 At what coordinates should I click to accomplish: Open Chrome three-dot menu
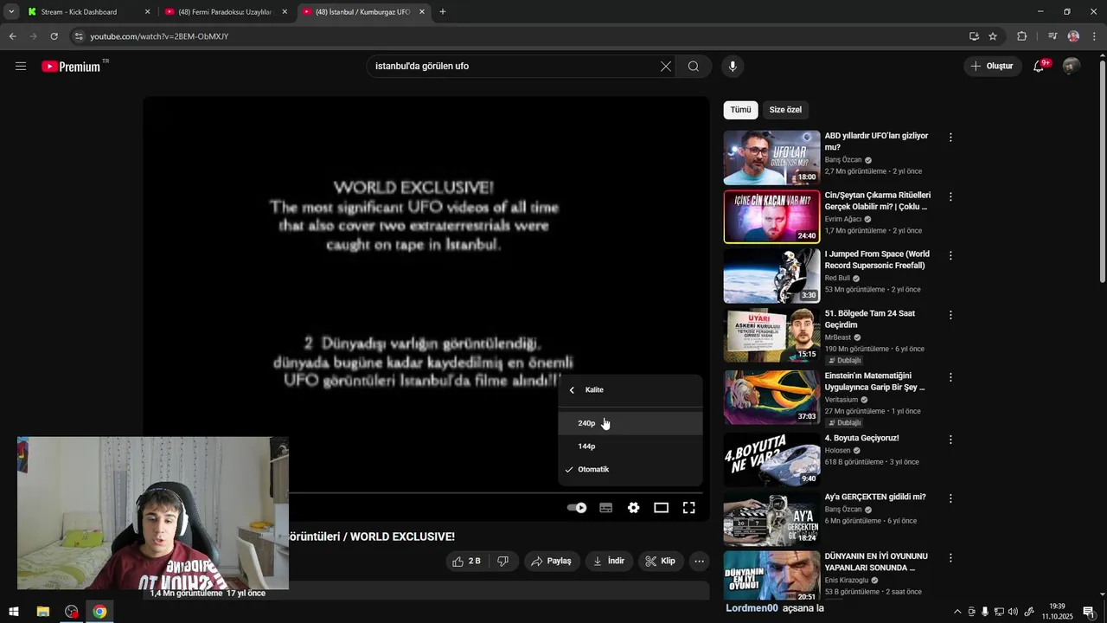click(x=1095, y=36)
